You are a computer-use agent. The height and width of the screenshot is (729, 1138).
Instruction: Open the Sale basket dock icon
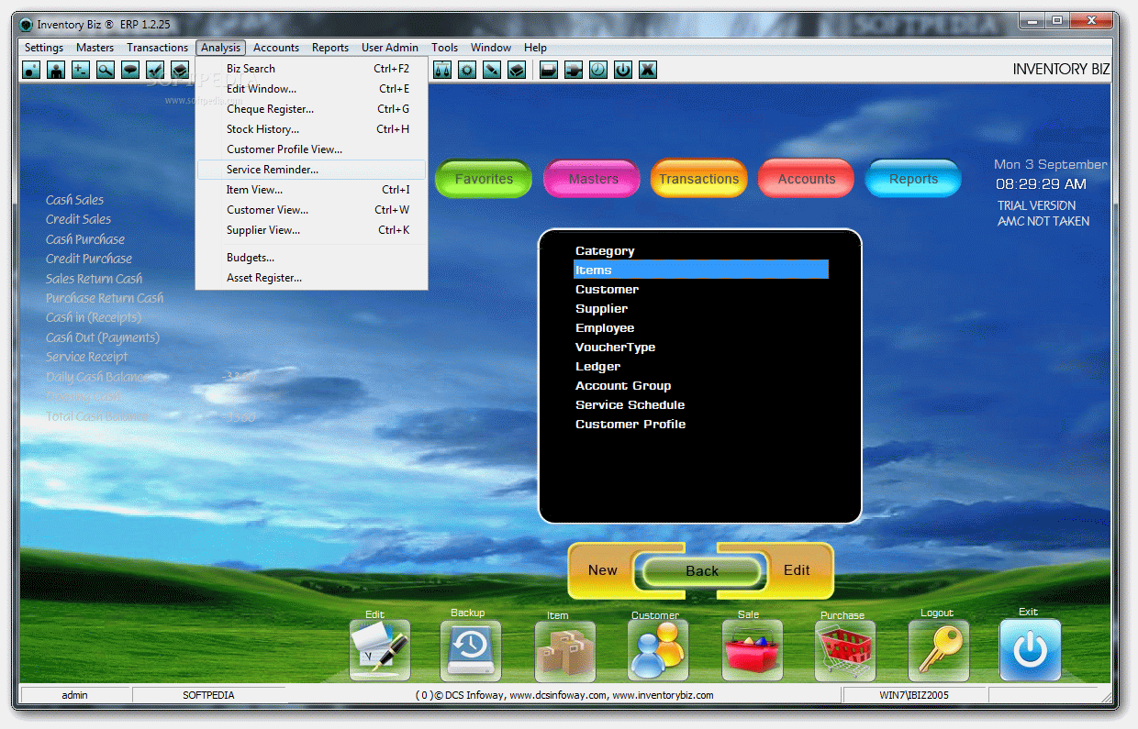pyautogui.click(x=753, y=651)
